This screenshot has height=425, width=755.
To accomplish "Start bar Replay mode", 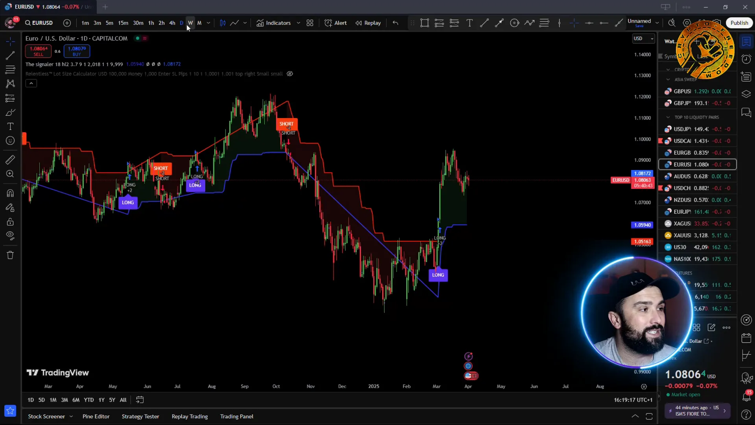I will point(368,23).
